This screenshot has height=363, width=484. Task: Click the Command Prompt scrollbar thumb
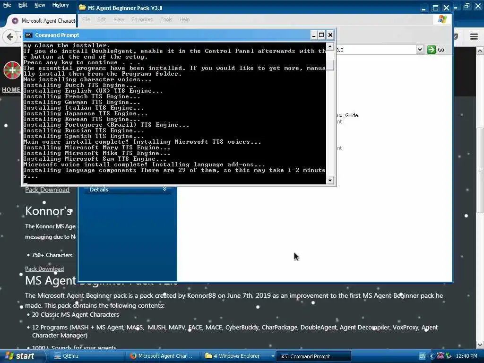pyautogui.click(x=330, y=65)
